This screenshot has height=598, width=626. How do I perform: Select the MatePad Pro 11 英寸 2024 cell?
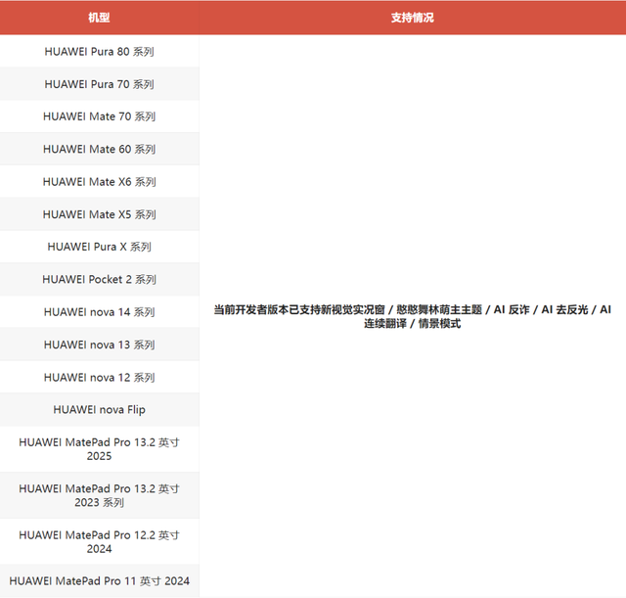pyautogui.click(x=99, y=580)
